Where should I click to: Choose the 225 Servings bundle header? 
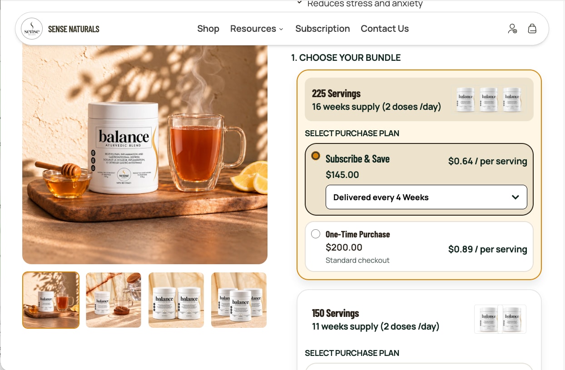click(x=419, y=99)
